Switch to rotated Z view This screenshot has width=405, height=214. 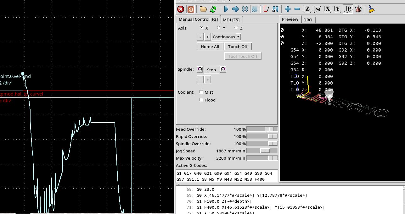[317, 9]
